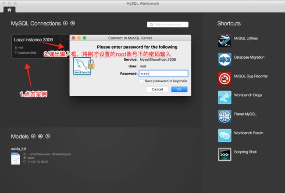
Task: Click the Database Migration label
Action: [x=249, y=57]
